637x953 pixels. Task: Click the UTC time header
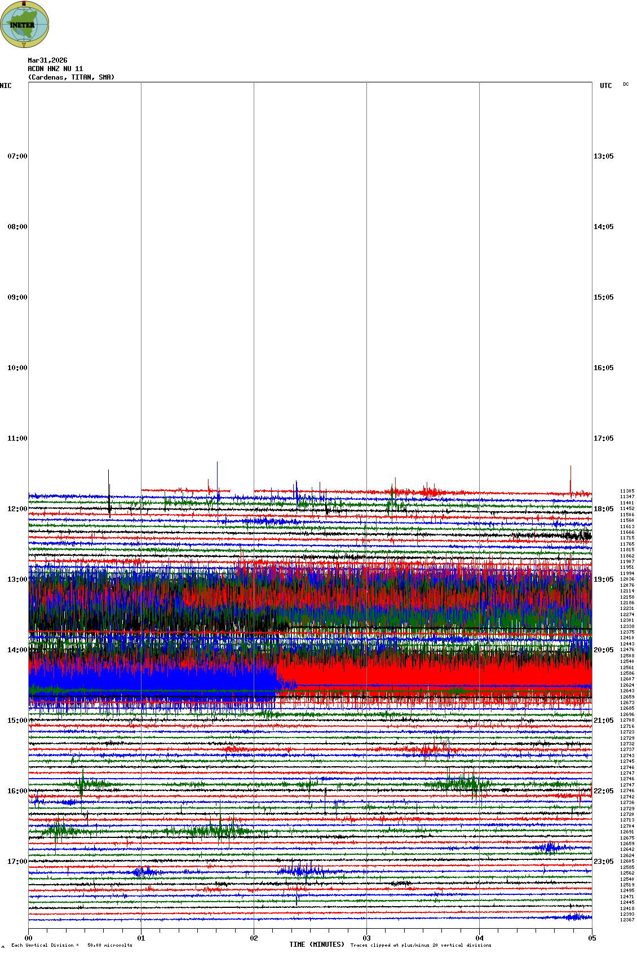[605, 86]
